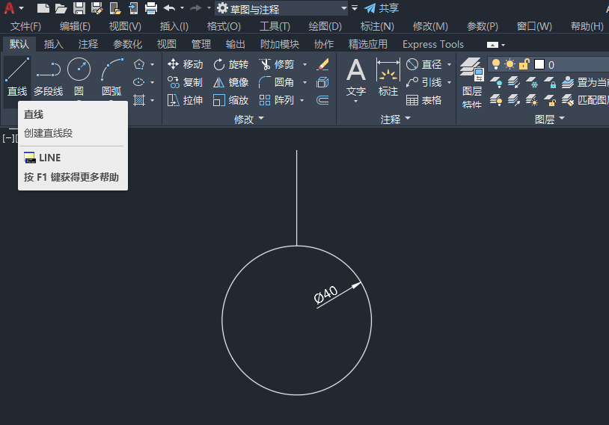609x425 pixels.
Task: Select the Line (直线) tool
Action: coord(17,77)
